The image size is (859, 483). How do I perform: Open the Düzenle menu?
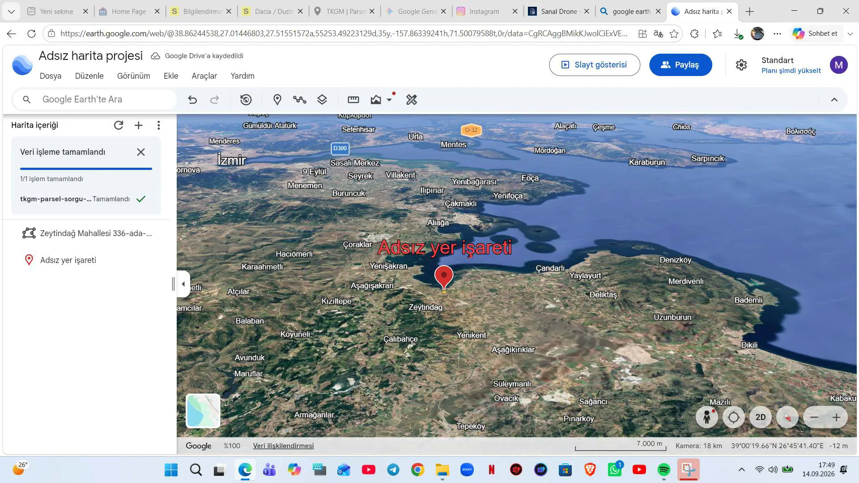[89, 76]
